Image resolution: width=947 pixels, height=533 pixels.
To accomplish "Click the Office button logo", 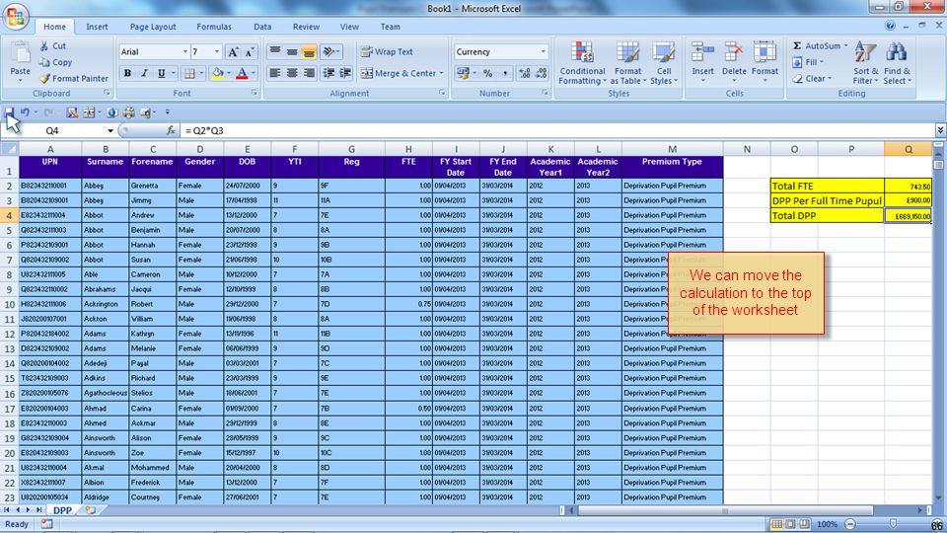I will pyautogui.click(x=15, y=17).
